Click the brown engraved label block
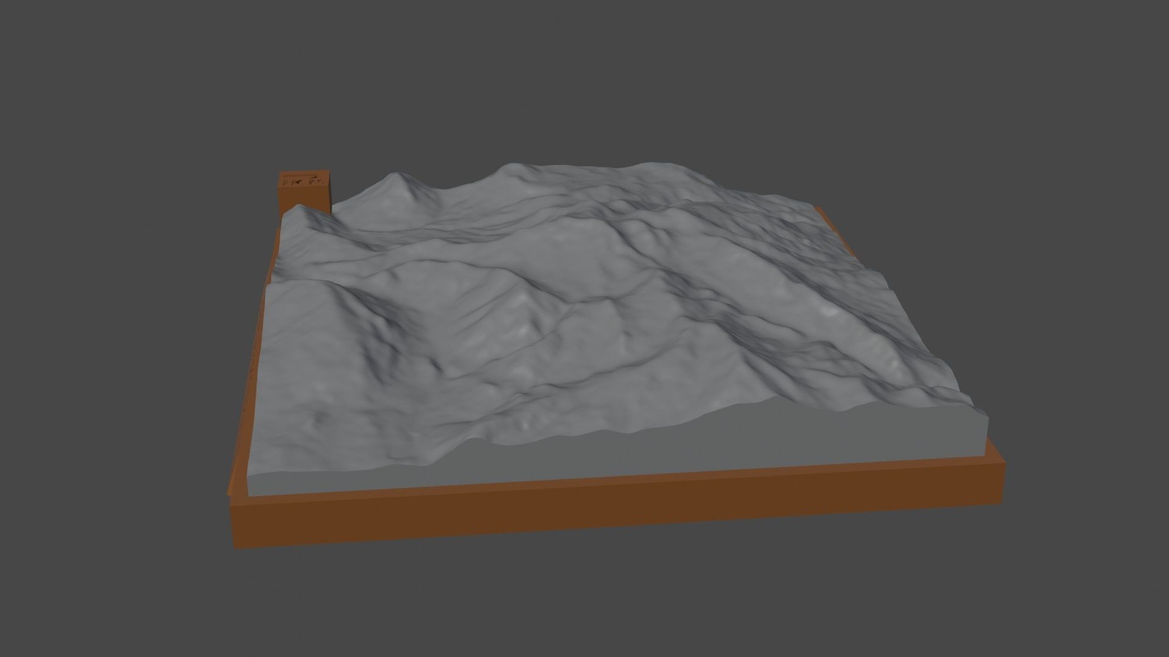The height and width of the screenshot is (657, 1169). pos(306,191)
